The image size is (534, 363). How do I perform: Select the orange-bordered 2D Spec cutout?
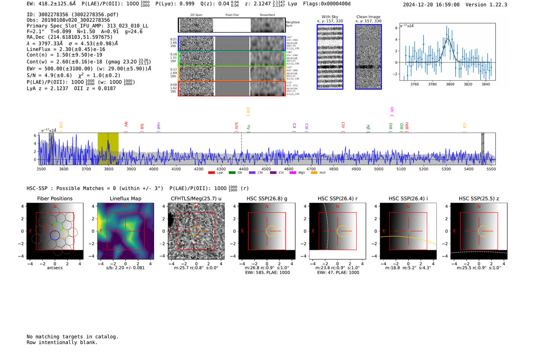(x=196, y=73)
